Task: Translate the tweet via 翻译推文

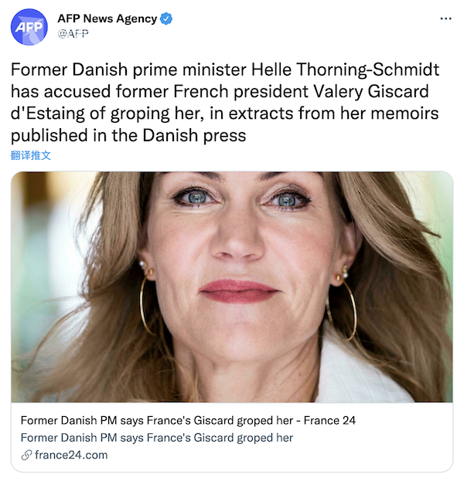Action: click(x=31, y=154)
